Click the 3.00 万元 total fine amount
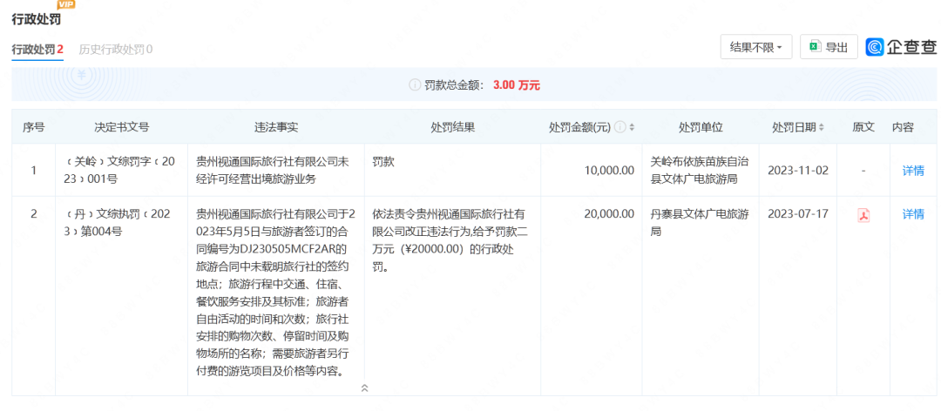Image resolution: width=941 pixels, height=411 pixels. [516, 85]
